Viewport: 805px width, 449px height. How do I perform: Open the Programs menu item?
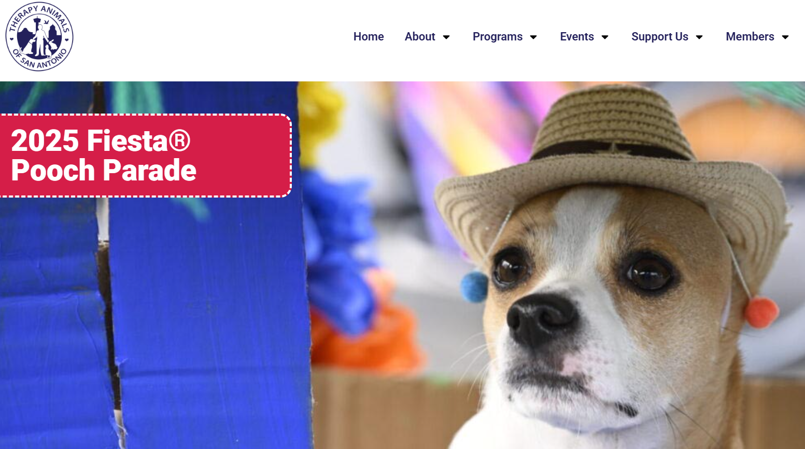498,37
